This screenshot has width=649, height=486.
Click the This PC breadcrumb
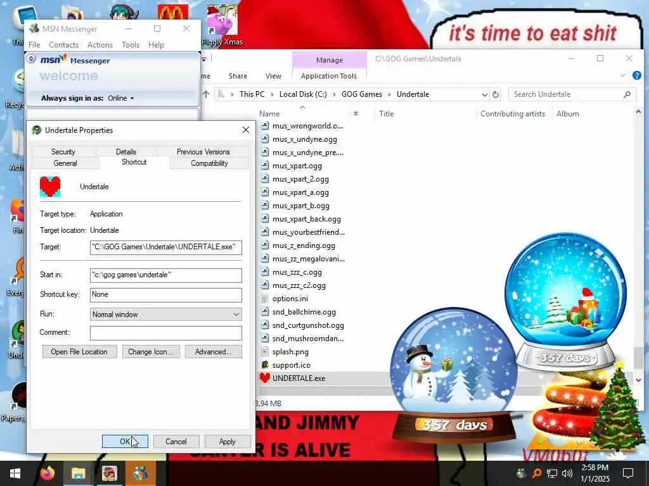point(252,94)
